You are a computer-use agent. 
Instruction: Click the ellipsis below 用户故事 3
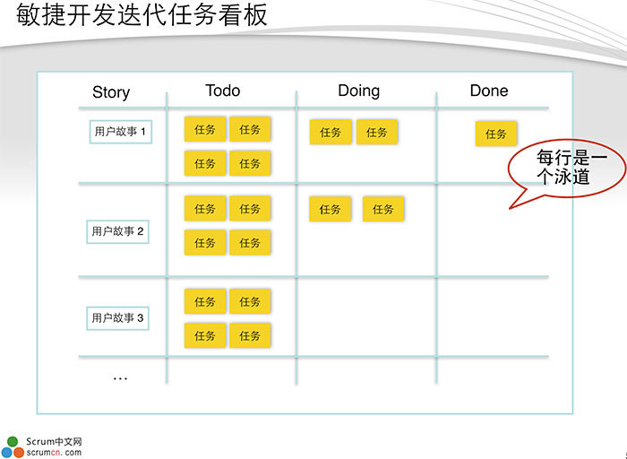coord(120,379)
